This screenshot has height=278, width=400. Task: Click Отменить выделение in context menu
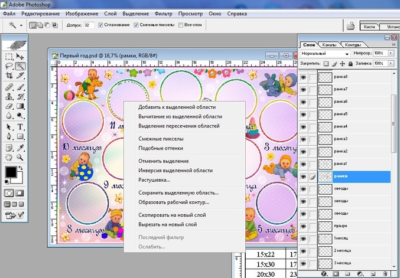[x=163, y=161]
